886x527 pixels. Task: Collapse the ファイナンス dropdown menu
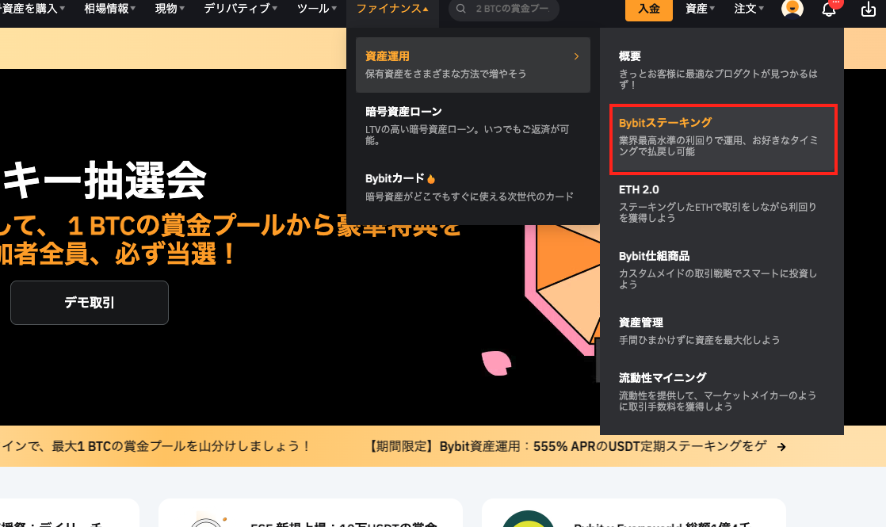coord(392,9)
